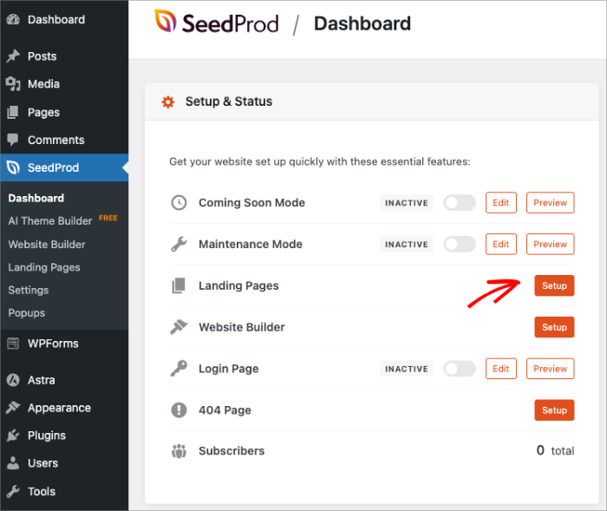Open AI Theme Builder submenu item
This screenshot has width=607, height=511.
pyautogui.click(x=50, y=221)
